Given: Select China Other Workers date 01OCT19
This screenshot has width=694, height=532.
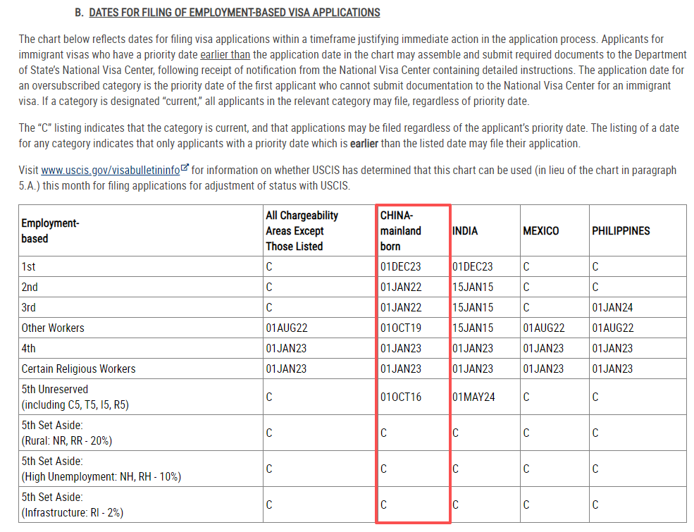Looking at the screenshot, I should click(x=401, y=328).
